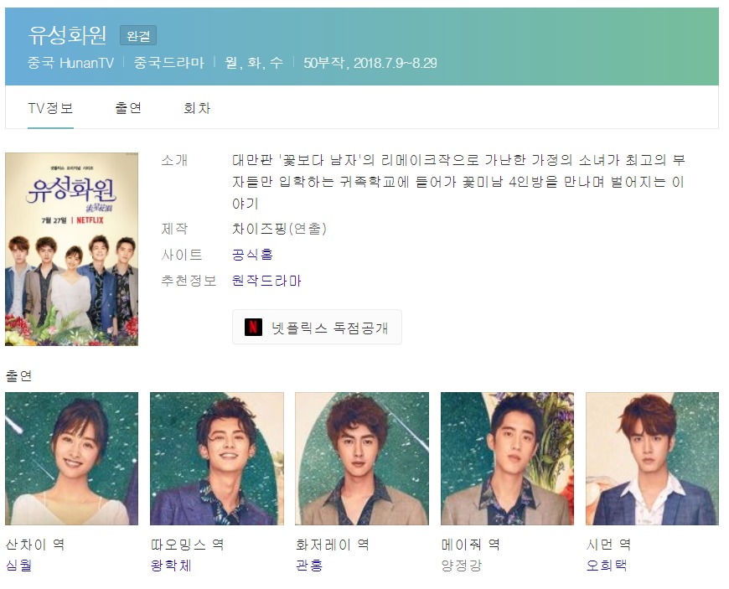The image size is (729, 589).
Task: Open the 원작드라마 recommendation link
Action: pos(266,281)
